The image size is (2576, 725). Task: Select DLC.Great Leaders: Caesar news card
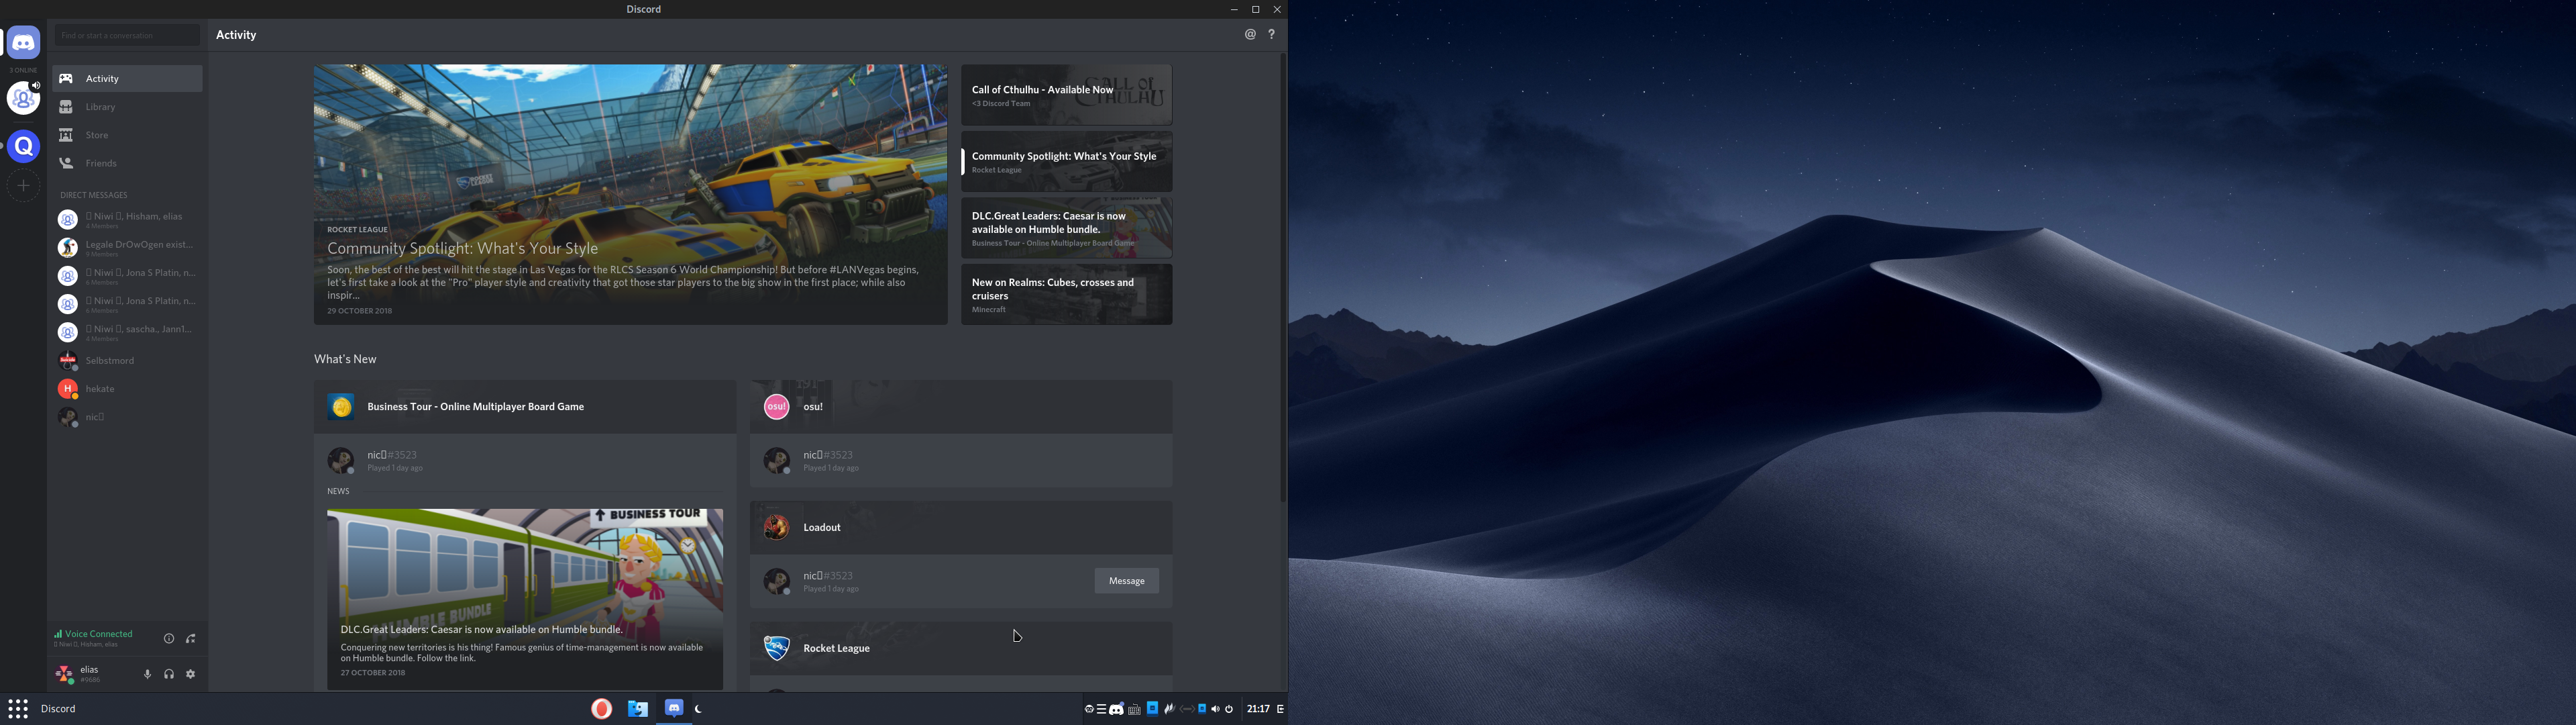coord(1067,228)
